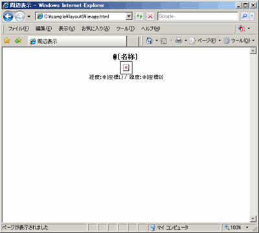
Task: Click the RSS Feeds icon
Action: [x=164, y=41]
